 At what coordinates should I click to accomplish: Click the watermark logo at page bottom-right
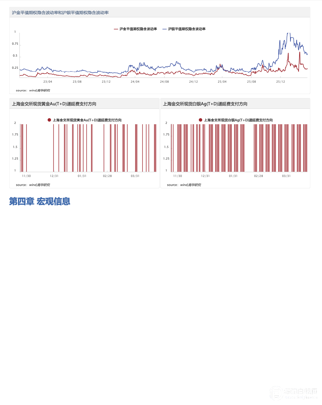(x=294, y=393)
